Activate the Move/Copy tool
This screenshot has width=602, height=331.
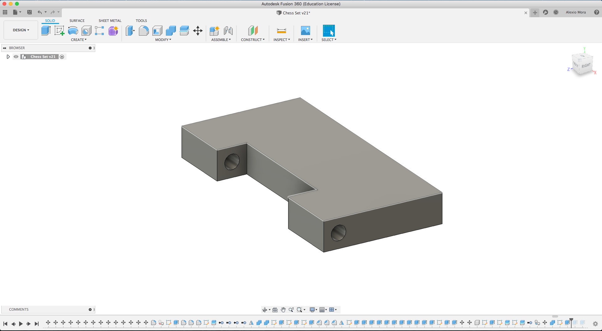(198, 31)
